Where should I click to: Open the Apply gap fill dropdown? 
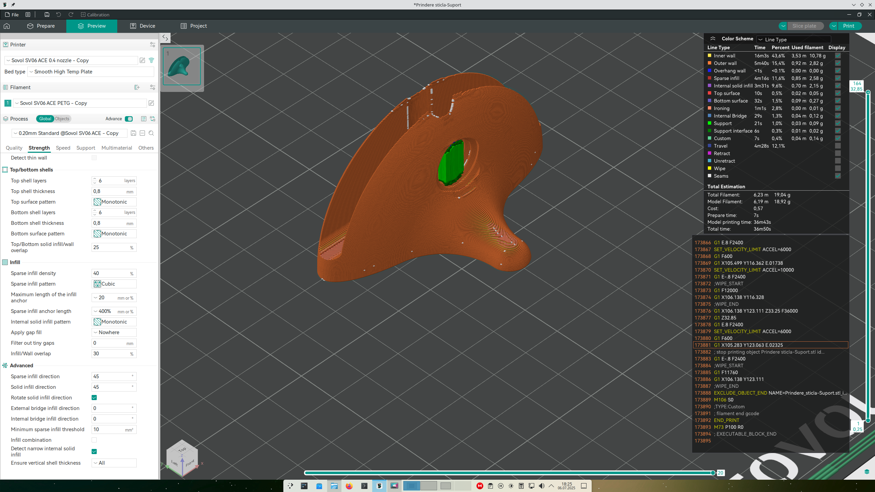114,332
